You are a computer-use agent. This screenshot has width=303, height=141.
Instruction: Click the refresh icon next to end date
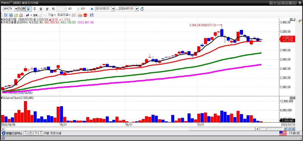pos(142,9)
